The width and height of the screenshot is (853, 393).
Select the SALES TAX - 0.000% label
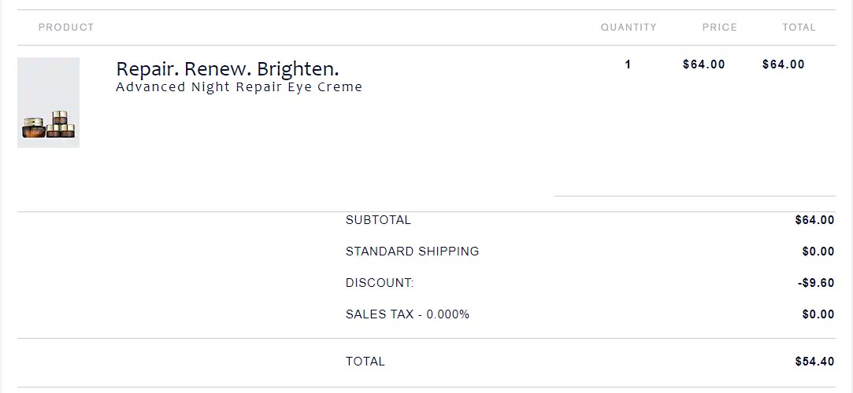tap(407, 314)
